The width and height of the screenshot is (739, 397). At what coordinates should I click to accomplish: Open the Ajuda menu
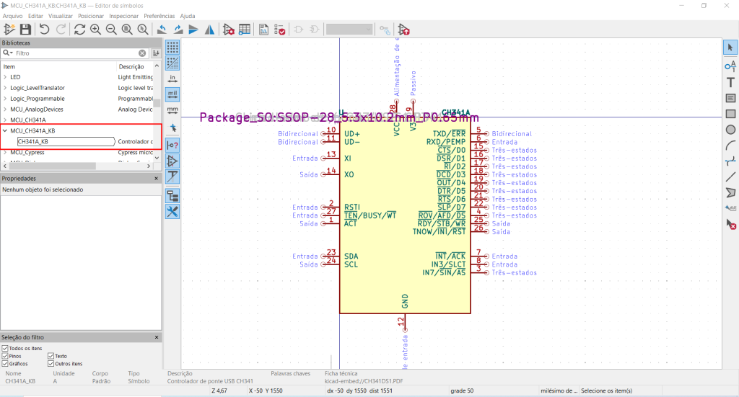[188, 16]
